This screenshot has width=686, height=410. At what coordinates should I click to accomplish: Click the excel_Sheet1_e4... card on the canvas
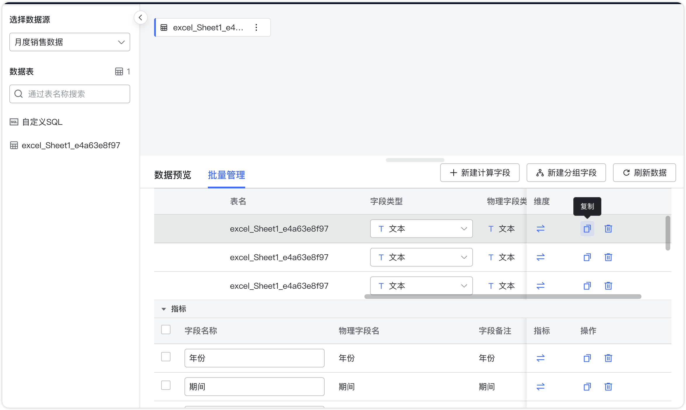(213, 27)
